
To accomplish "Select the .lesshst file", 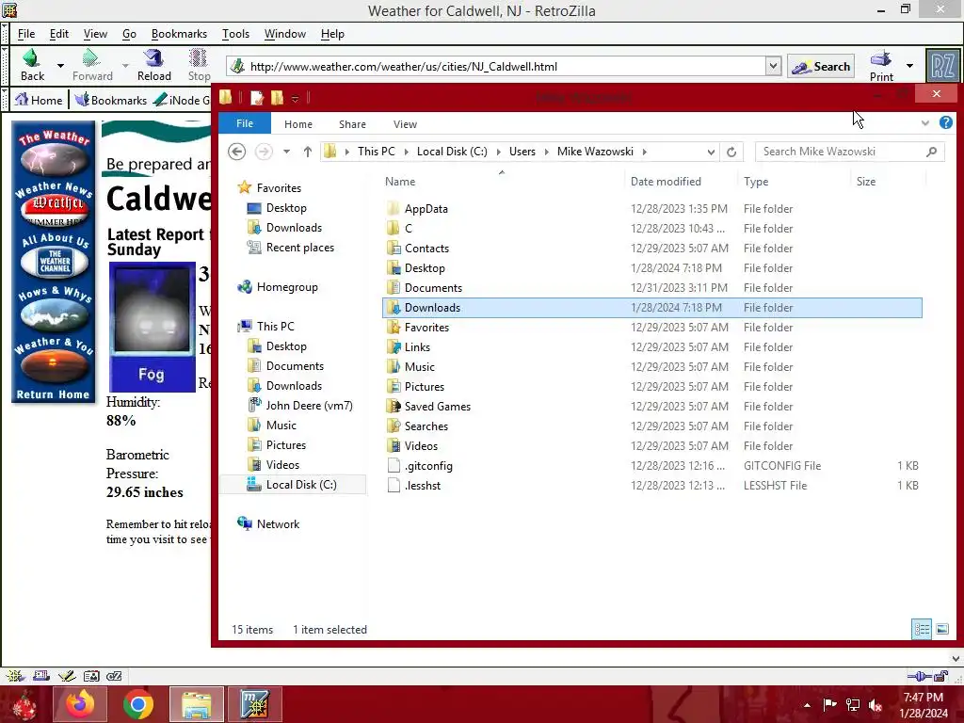I will pyautogui.click(x=651, y=485).
